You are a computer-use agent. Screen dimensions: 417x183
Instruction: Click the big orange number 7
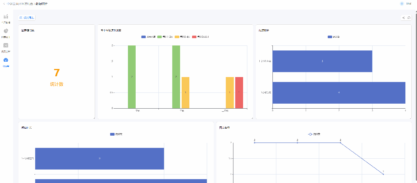pos(57,73)
